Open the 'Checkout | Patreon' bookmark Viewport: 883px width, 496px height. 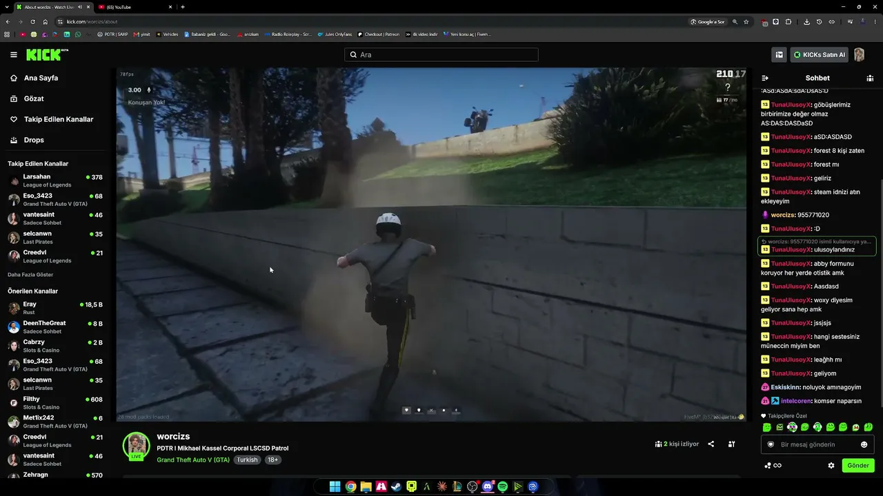(378, 34)
